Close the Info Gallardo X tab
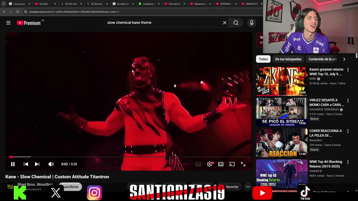Image resolution: width=358 pixels, height=201 pixels. [81, 4]
